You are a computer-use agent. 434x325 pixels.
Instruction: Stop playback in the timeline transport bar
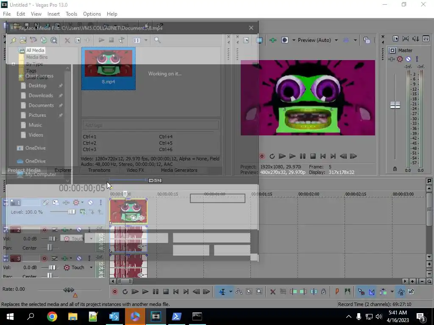pos(166,292)
